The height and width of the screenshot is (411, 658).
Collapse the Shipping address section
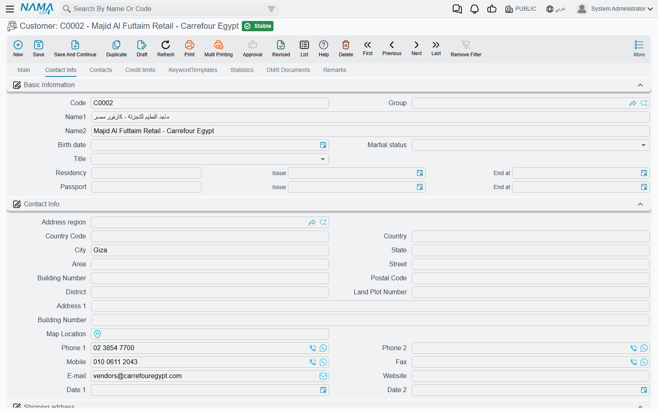coord(640,406)
